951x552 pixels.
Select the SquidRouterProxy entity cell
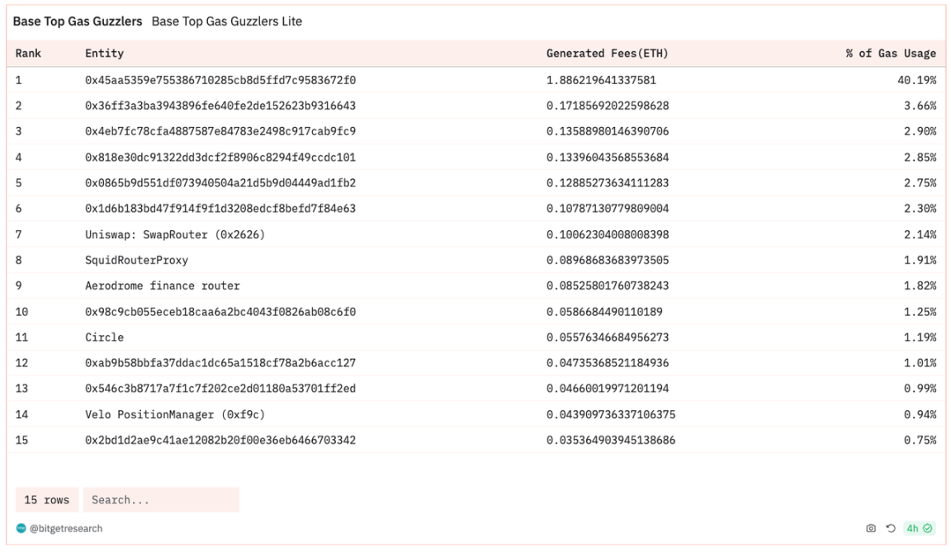point(136,260)
